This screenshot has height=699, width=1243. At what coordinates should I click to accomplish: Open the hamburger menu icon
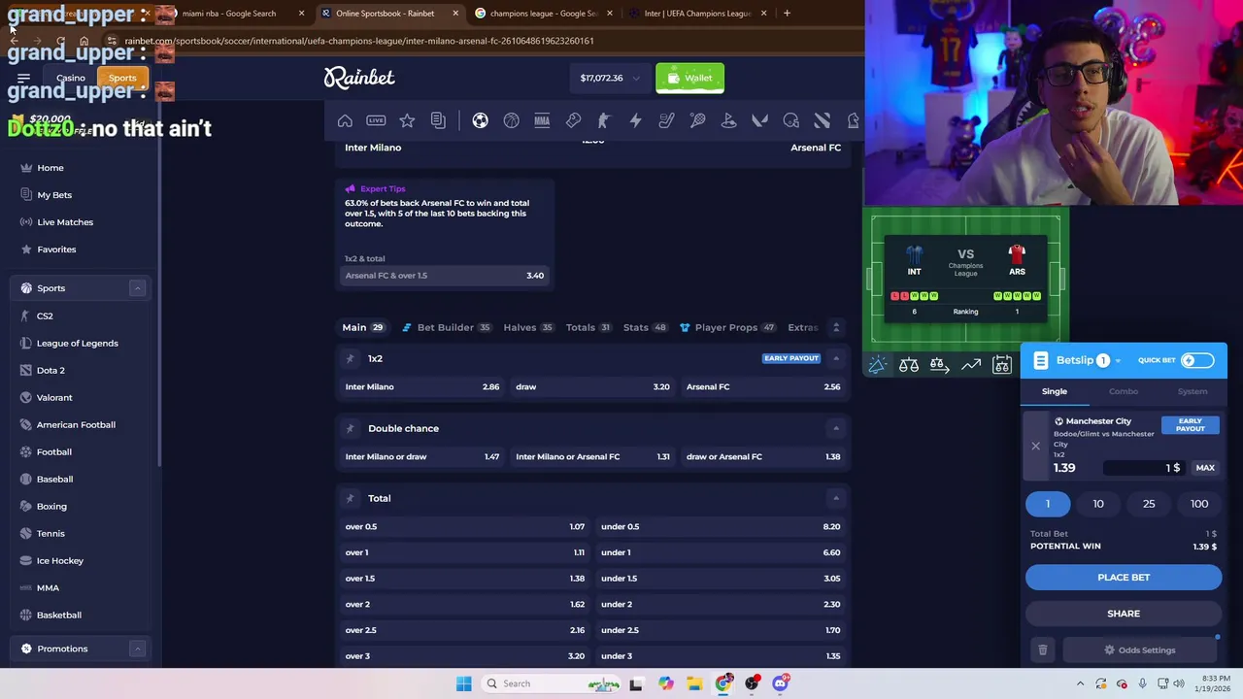(x=23, y=78)
